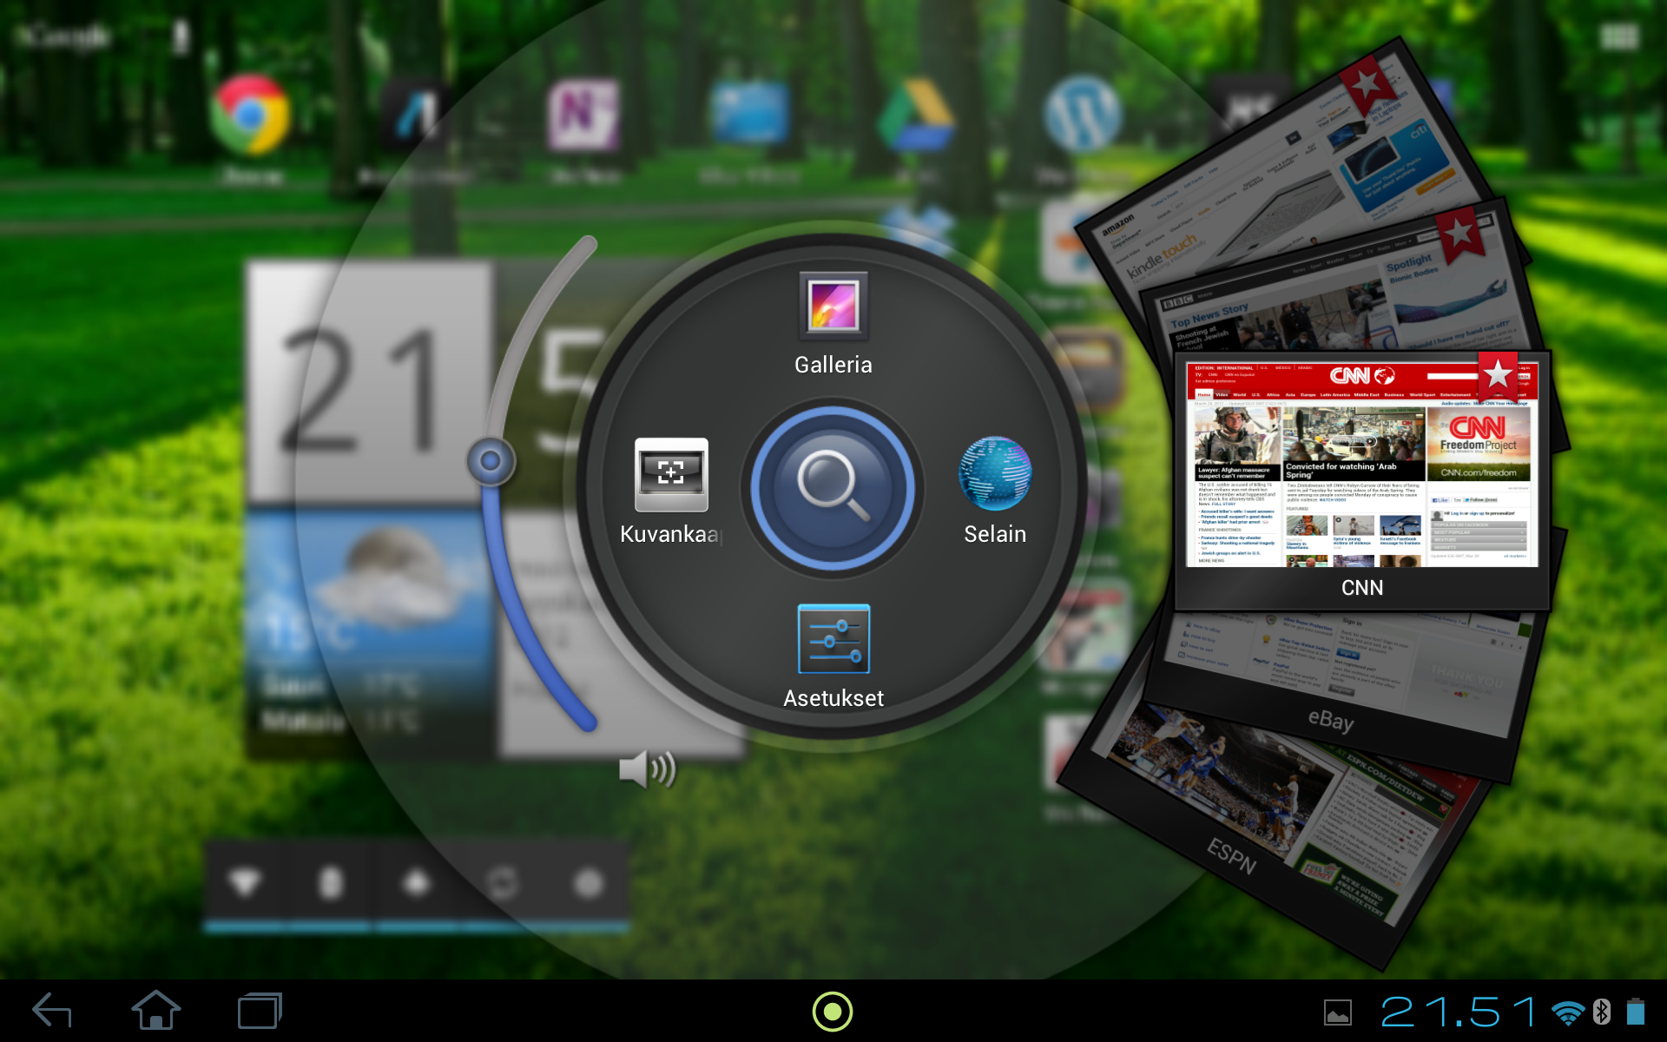Tap the Kuvankaappaus screenshot icon
The height and width of the screenshot is (1042, 1667).
tap(671, 475)
